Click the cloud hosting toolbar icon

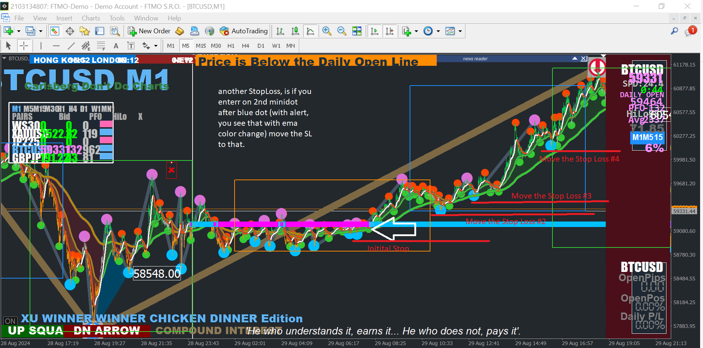point(194,31)
